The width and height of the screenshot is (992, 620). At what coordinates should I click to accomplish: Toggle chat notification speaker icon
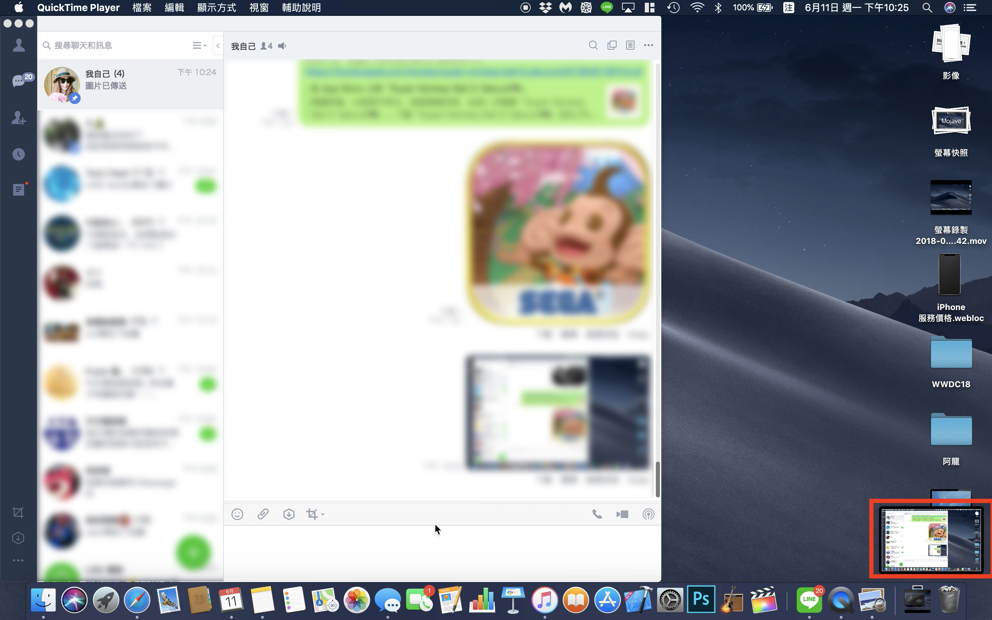click(282, 46)
